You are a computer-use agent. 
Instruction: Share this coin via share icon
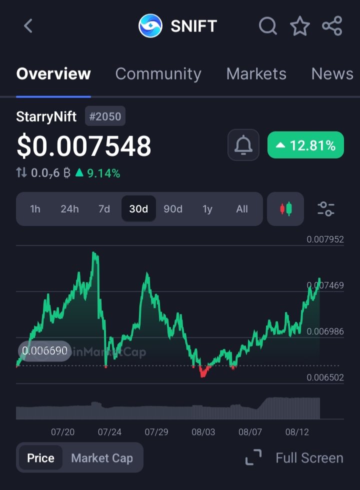332,26
